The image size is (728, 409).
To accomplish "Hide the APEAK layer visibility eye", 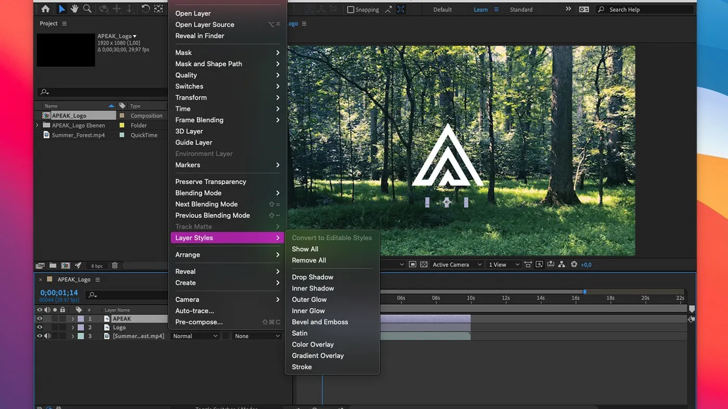I will pos(40,318).
